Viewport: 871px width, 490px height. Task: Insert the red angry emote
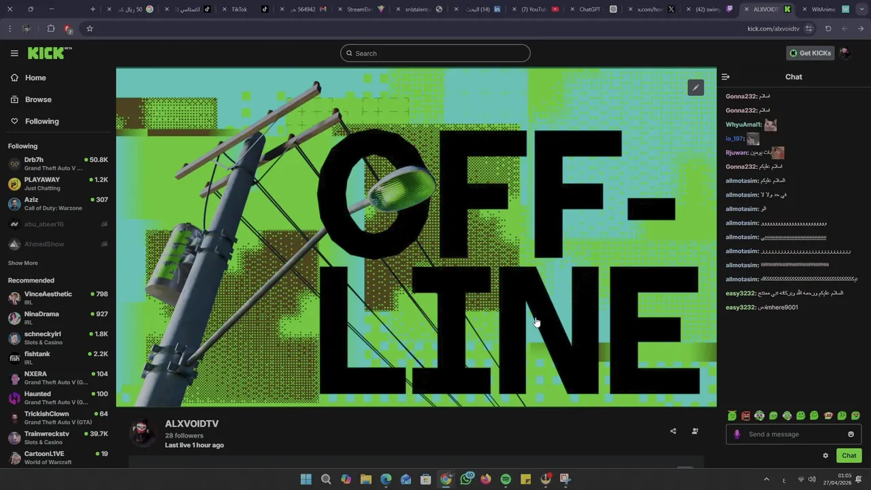(746, 416)
